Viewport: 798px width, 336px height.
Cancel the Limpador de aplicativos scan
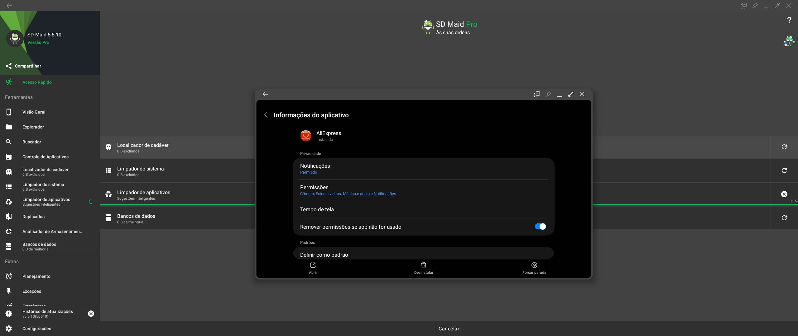[x=784, y=194]
